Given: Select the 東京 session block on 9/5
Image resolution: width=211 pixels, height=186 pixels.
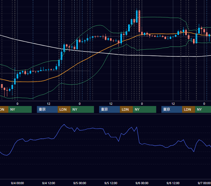Looking at the screenshot, I should pyautogui.click(x=110, y=109).
